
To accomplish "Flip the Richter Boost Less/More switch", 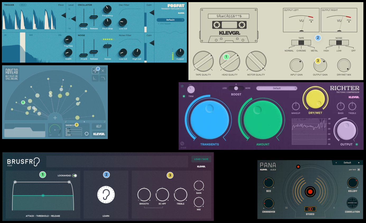I will [x=236, y=88].
